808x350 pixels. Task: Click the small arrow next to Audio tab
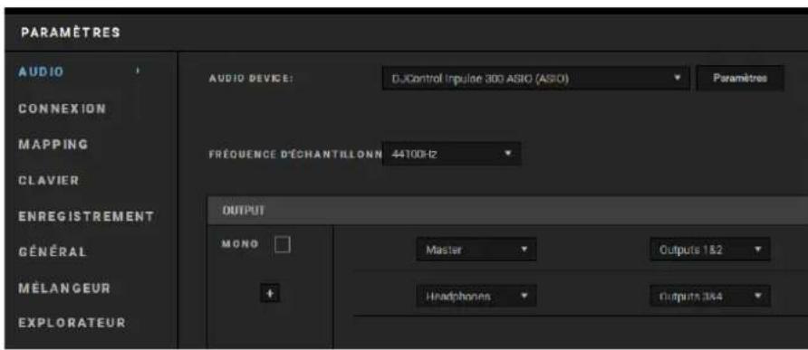tap(138, 71)
